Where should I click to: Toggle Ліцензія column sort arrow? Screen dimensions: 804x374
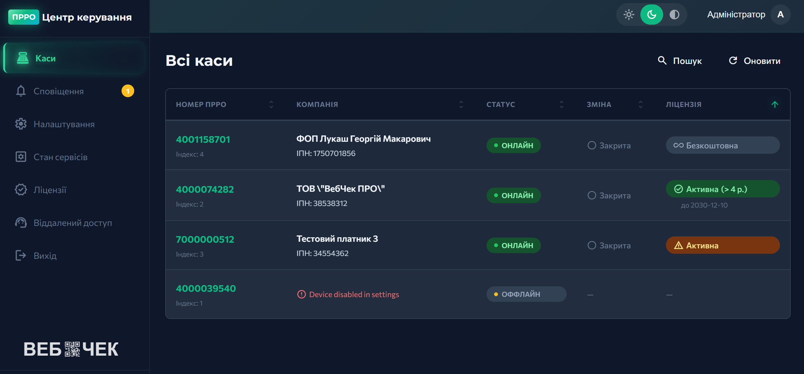[x=775, y=104]
